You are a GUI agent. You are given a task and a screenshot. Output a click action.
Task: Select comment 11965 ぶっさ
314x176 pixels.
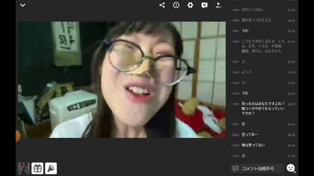[263, 72]
